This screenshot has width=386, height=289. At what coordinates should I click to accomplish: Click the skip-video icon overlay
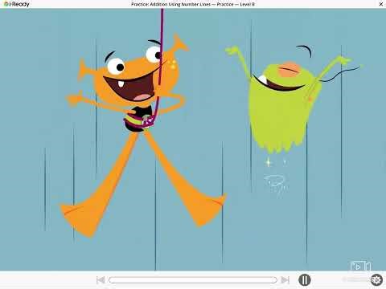click(360, 267)
